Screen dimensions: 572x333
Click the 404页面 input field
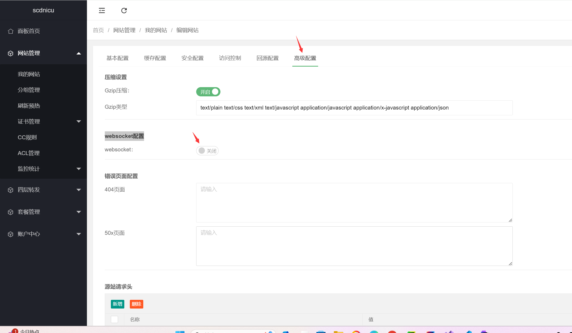[x=354, y=203]
